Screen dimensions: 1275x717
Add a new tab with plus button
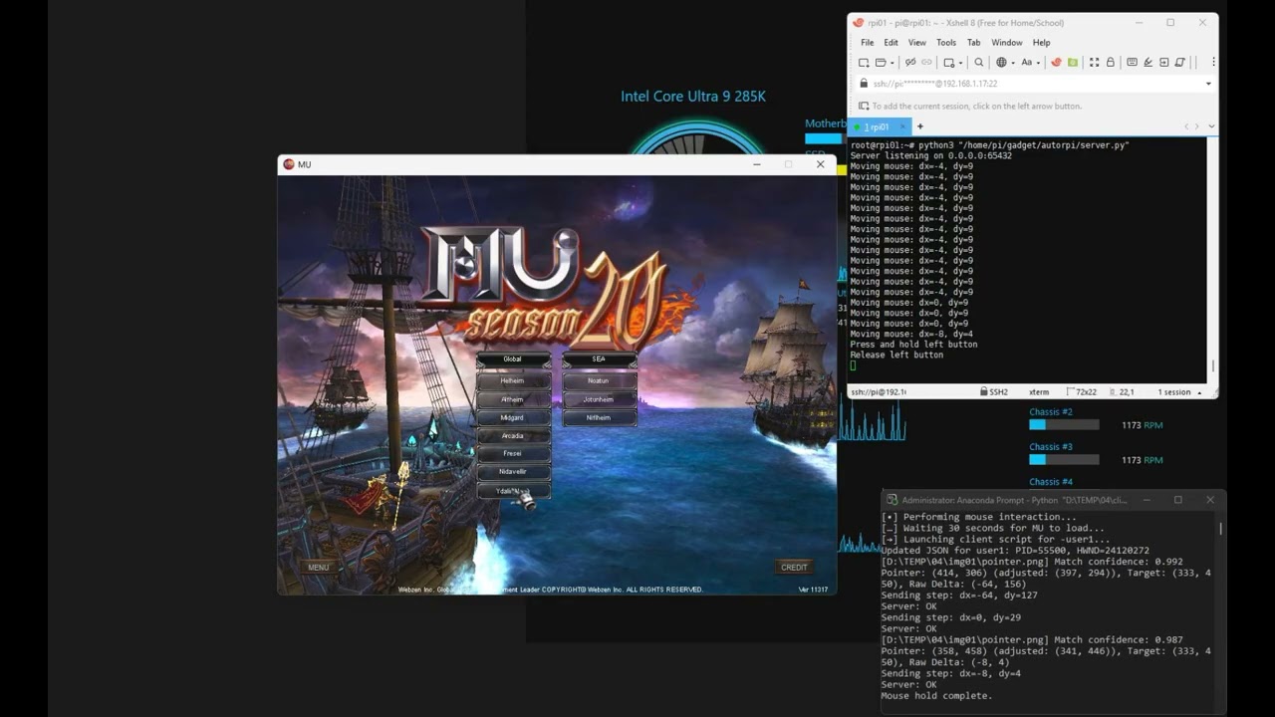[x=920, y=126]
